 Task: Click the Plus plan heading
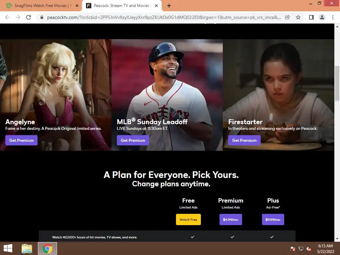click(x=273, y=201)
